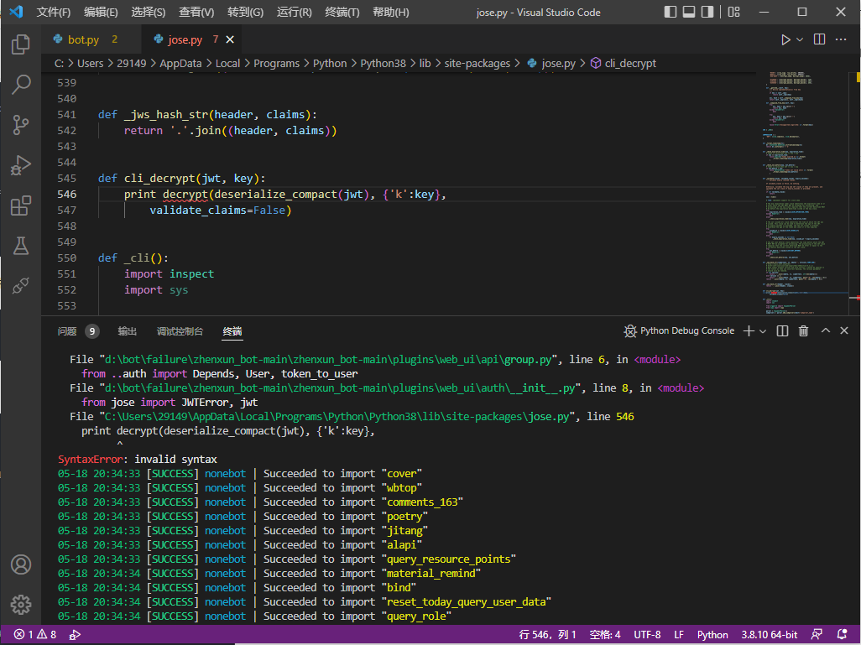Kill the terminal with the trash icon
The image size is (861, 645).
tap(803, 330)
